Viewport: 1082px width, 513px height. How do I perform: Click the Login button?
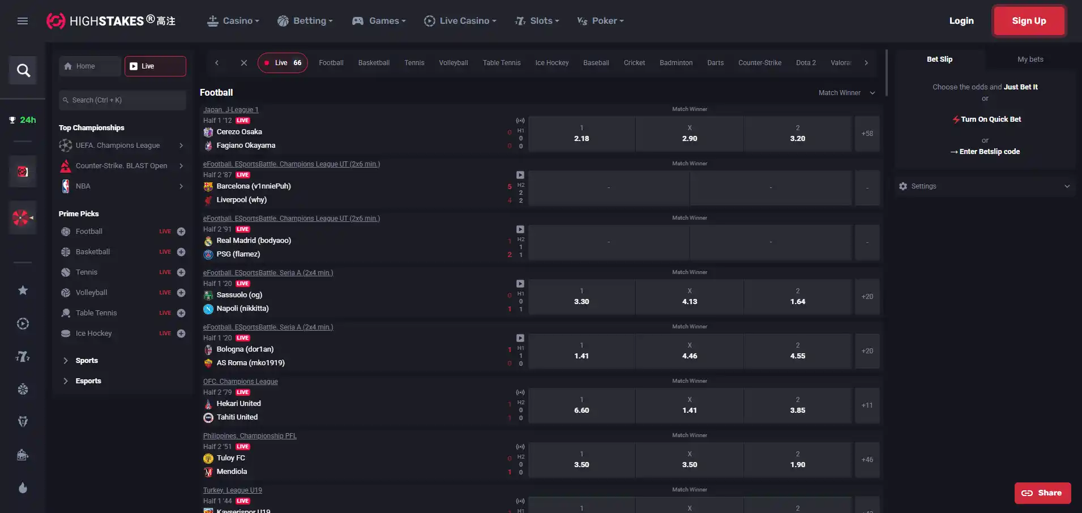pyautogui.click(x=961, y=21)
